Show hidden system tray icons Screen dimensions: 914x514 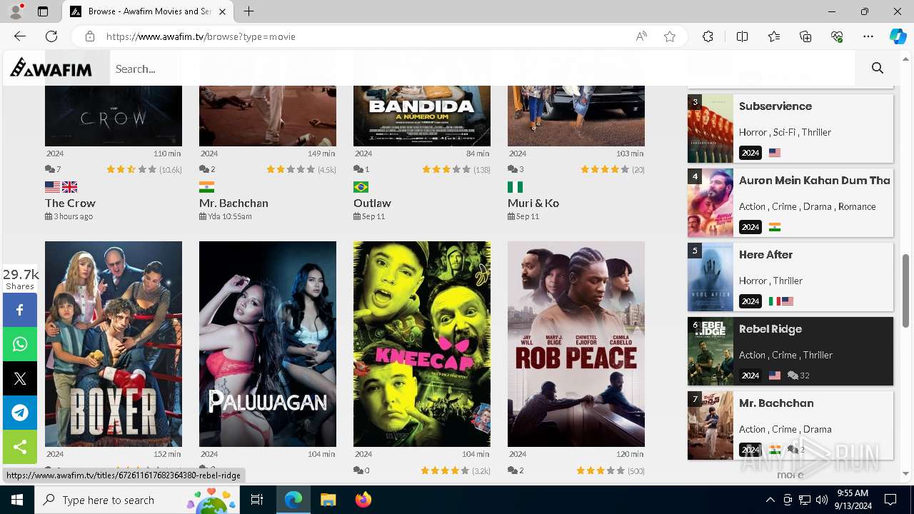click(x=770, y=500)
